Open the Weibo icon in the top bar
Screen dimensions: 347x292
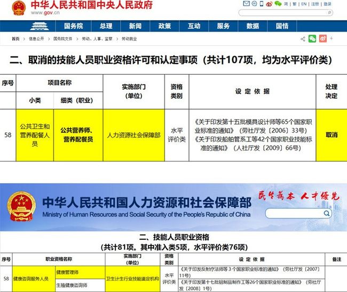(269, 4)
